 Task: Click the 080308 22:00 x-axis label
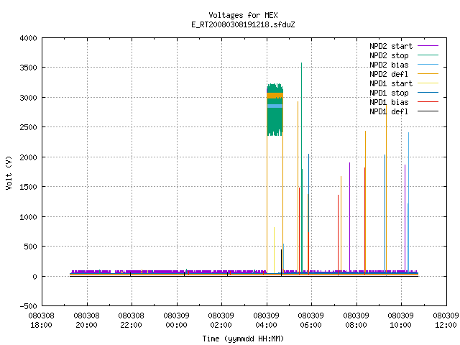tap(131, 320)
